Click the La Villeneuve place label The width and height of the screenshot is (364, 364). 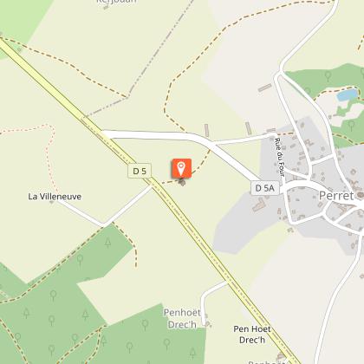coord(55,197)
